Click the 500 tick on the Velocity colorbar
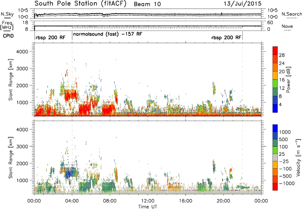The height and width of the screenshot is (209, 302). click(x=284, y=139)
